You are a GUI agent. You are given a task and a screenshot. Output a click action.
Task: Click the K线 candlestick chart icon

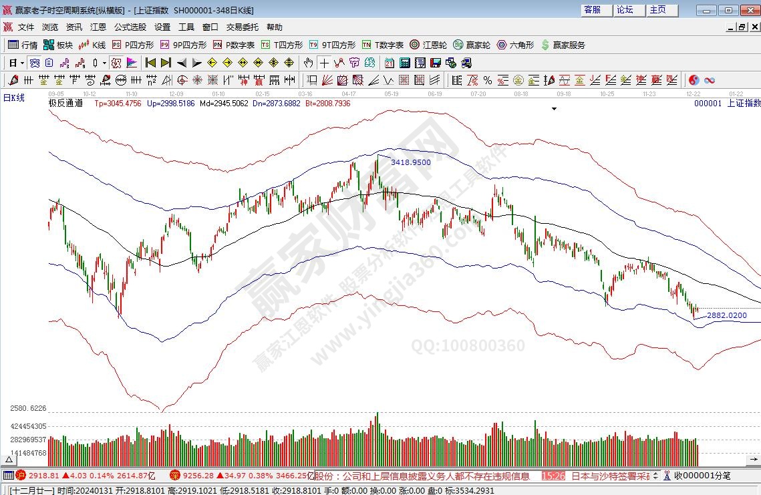tap(92, 45)
